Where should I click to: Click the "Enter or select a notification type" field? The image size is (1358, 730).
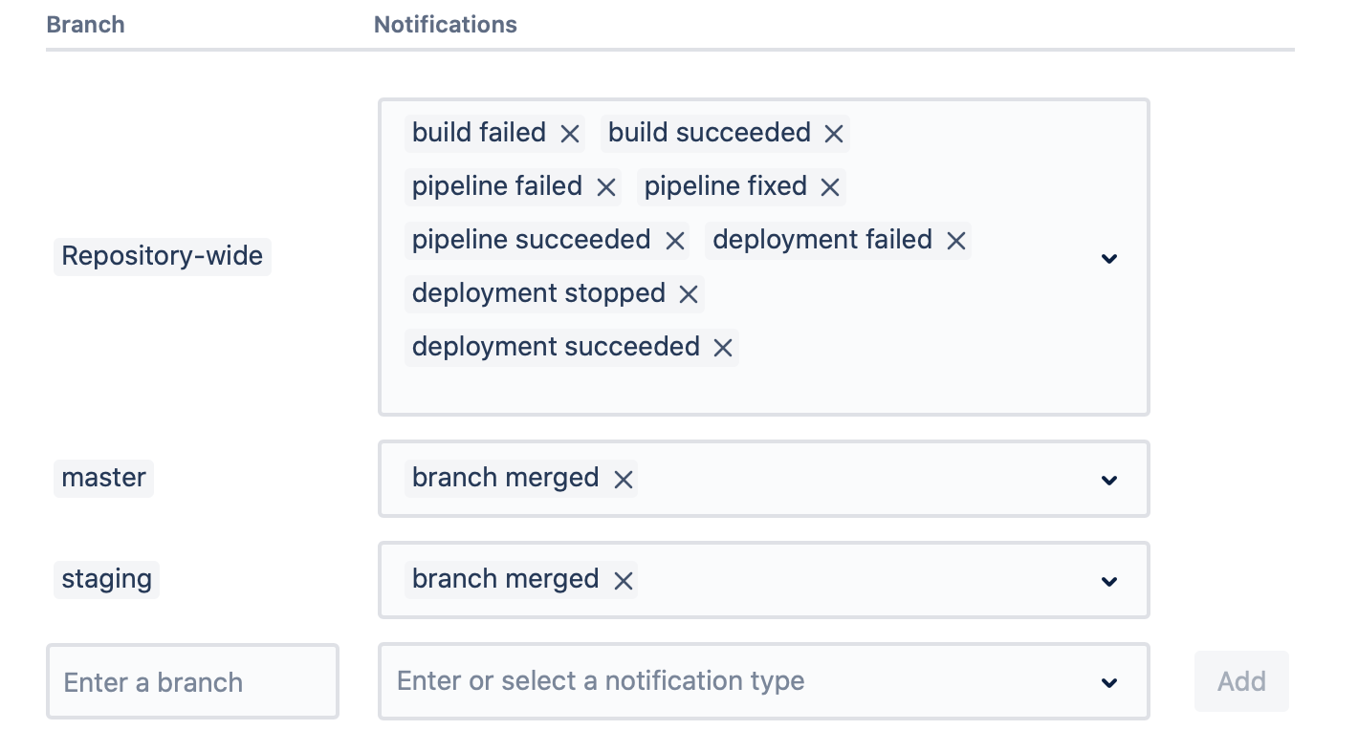pyautogui.click(x=669, y=681)
